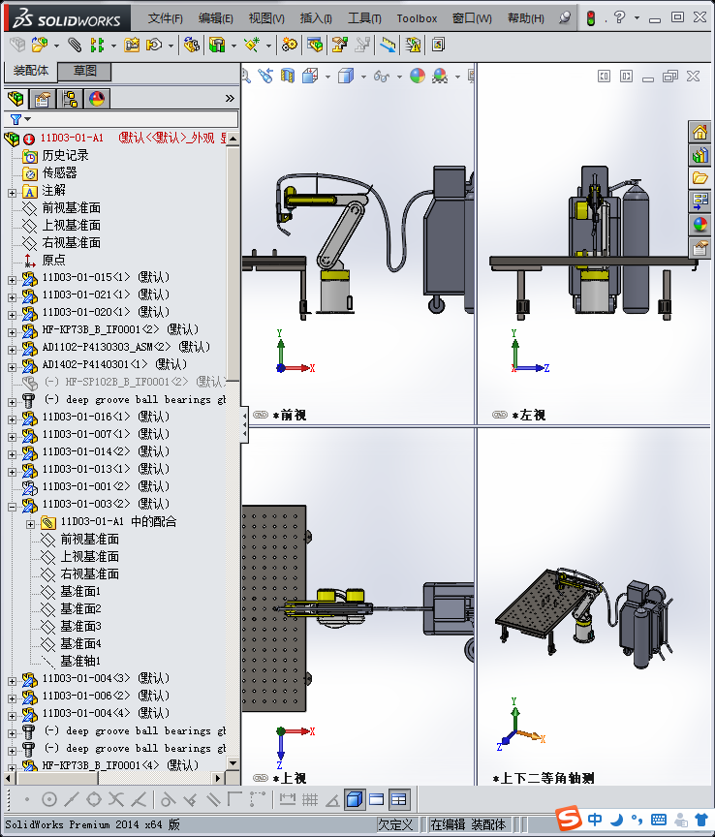The width and height of the screenshot is (715, 837).
Task: Click the Edit Appearance color ball
Action: pyautogui.click(x=417, y=77)
